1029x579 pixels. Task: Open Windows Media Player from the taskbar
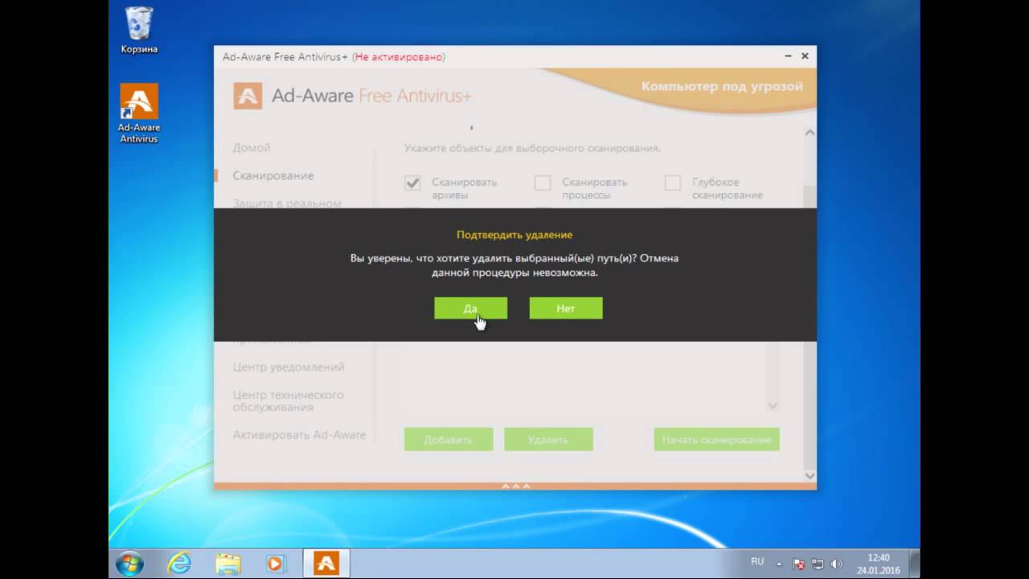[x=275, y=564]
